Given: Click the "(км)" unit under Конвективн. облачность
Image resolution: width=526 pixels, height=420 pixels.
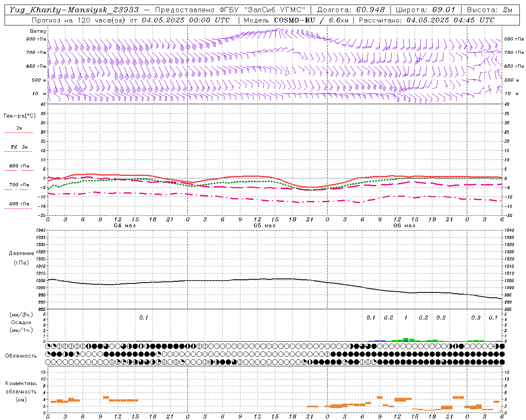Looking at the screenshot, I should pos(21,399).
